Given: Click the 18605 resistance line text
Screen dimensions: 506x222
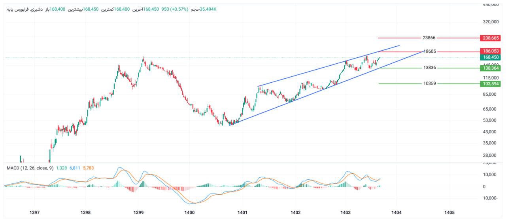Looking at the screenshot, I should click(x=429, y=51).
